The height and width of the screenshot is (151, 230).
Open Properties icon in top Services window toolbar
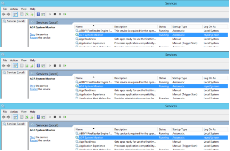tap(22, 14)
